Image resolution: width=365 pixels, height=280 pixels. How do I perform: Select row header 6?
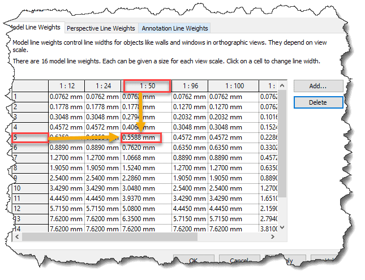tap(30, 148)
